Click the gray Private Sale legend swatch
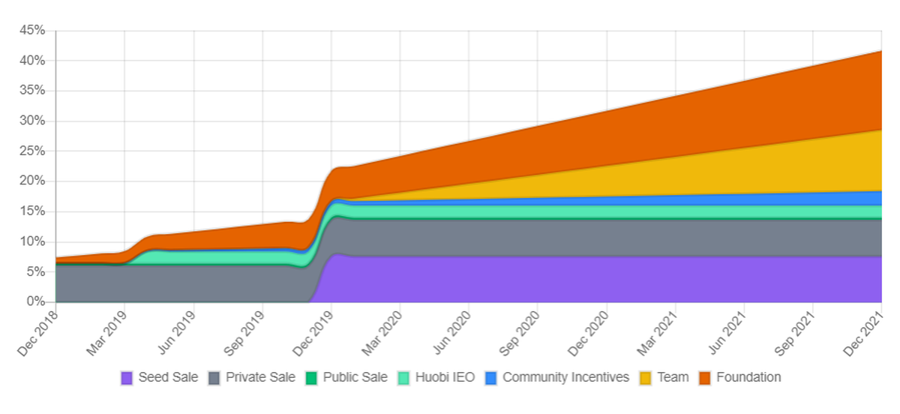Screen dimensions: 900x414 [214, 378]
